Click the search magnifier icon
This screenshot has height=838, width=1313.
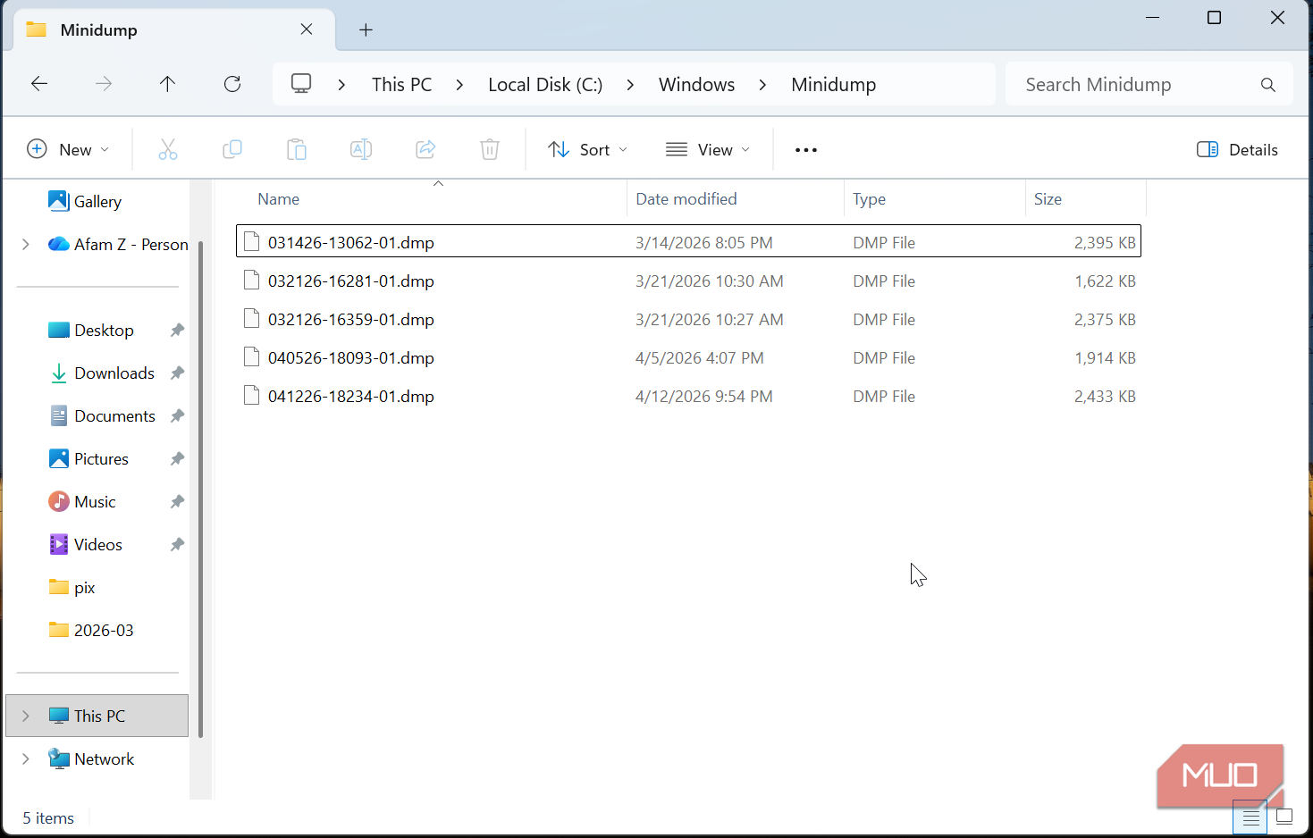(x=1267, y=85)
